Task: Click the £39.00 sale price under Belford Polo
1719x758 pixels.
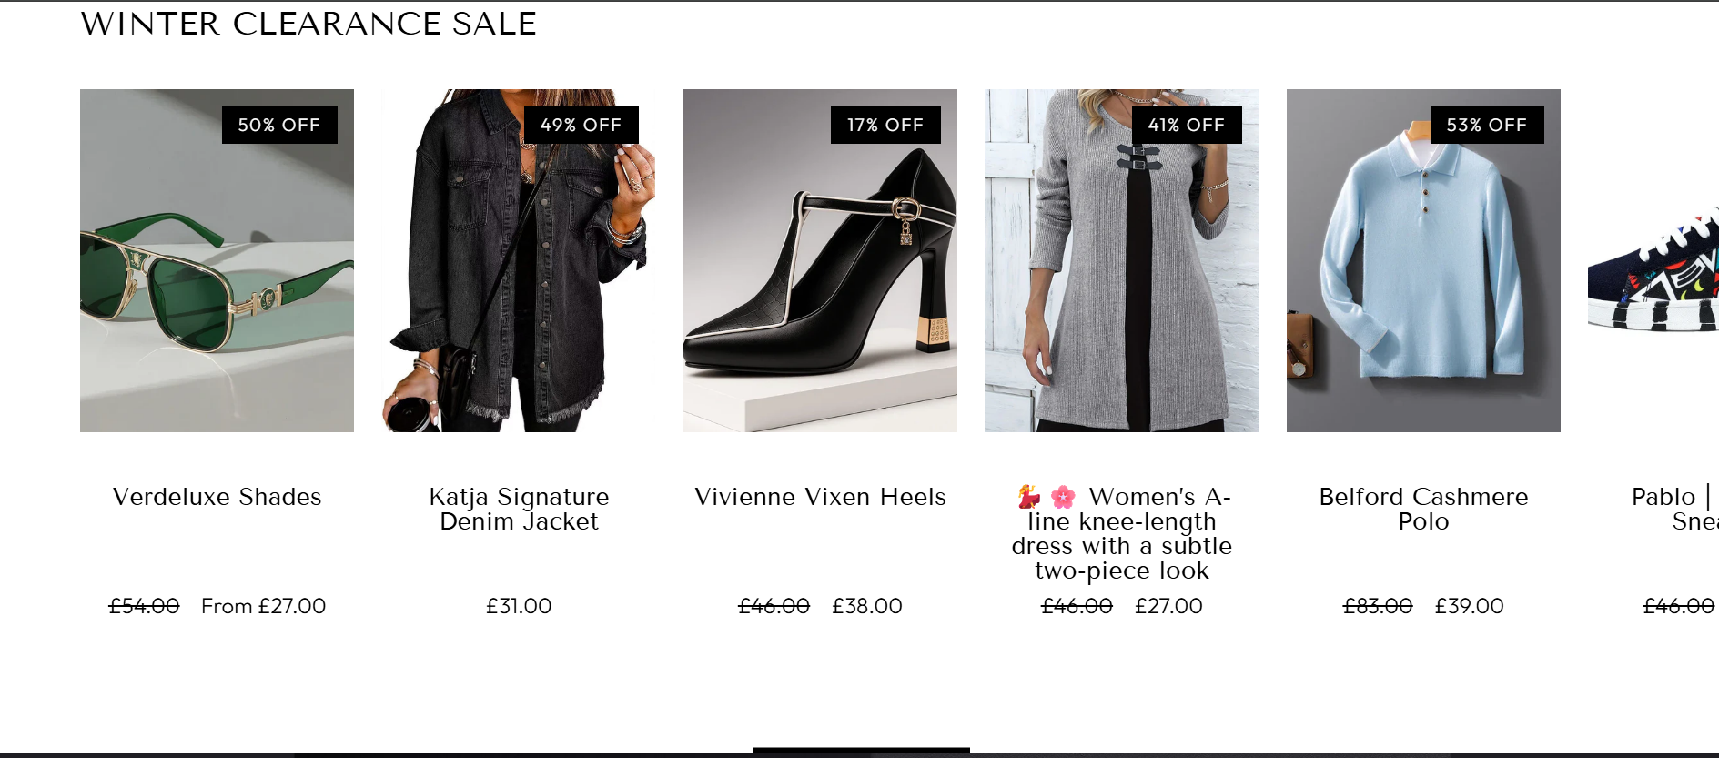Action: (1469, 606)
